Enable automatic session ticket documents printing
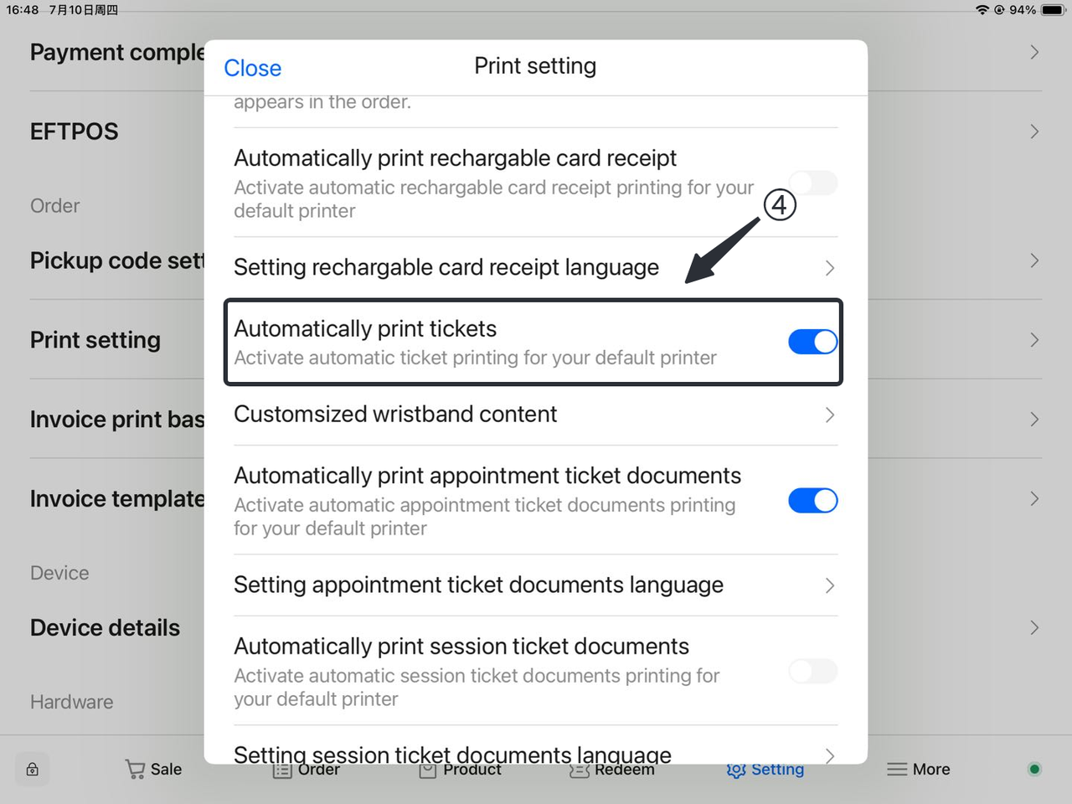 click(x=812, y=671)
